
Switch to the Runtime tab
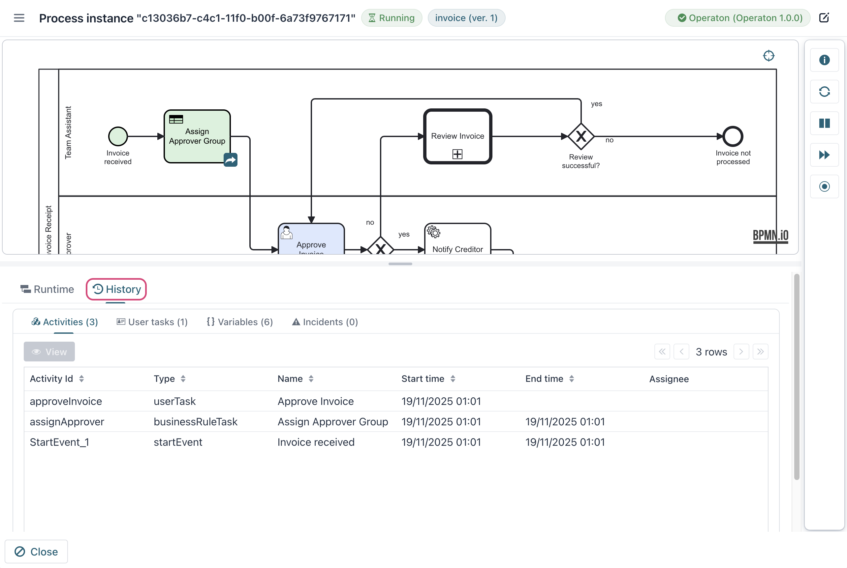[47, 289]
